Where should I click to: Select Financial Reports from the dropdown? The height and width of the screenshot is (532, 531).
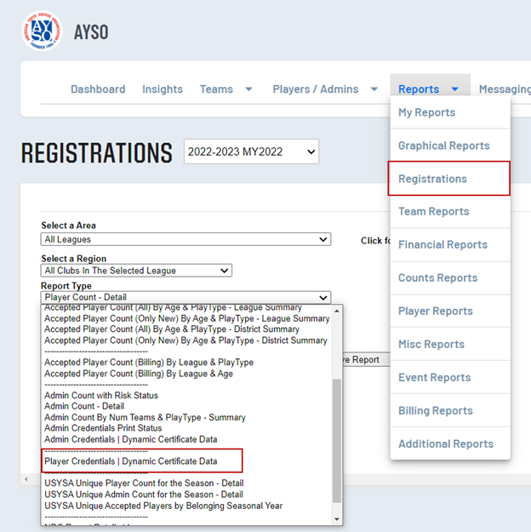(x=442, y=244)
